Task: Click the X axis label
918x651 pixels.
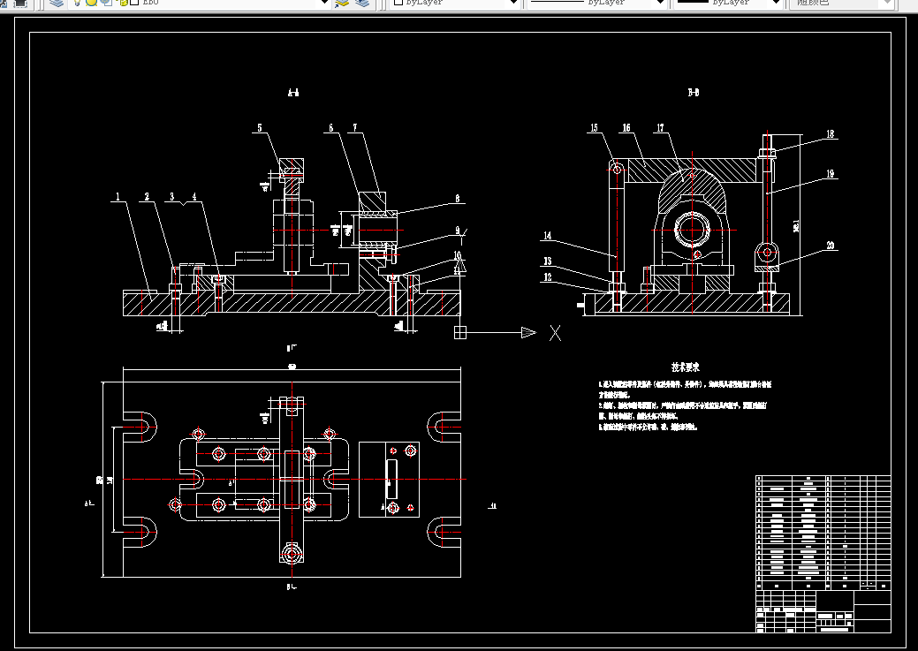Action: [x=555, y=333]
